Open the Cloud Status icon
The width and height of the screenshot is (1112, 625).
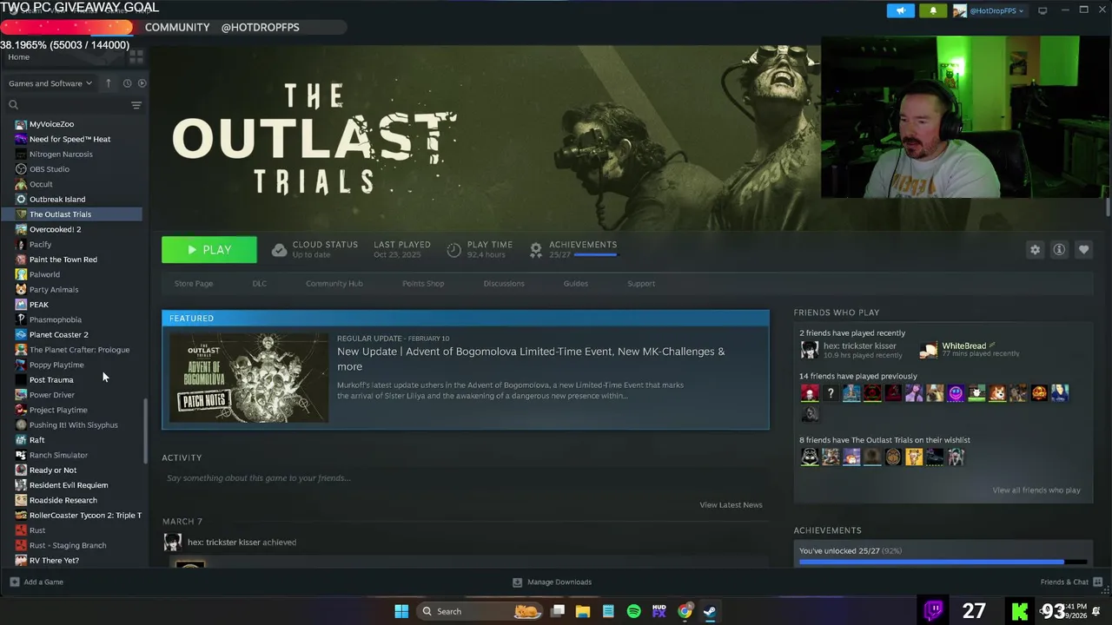(x=279, y=250)
